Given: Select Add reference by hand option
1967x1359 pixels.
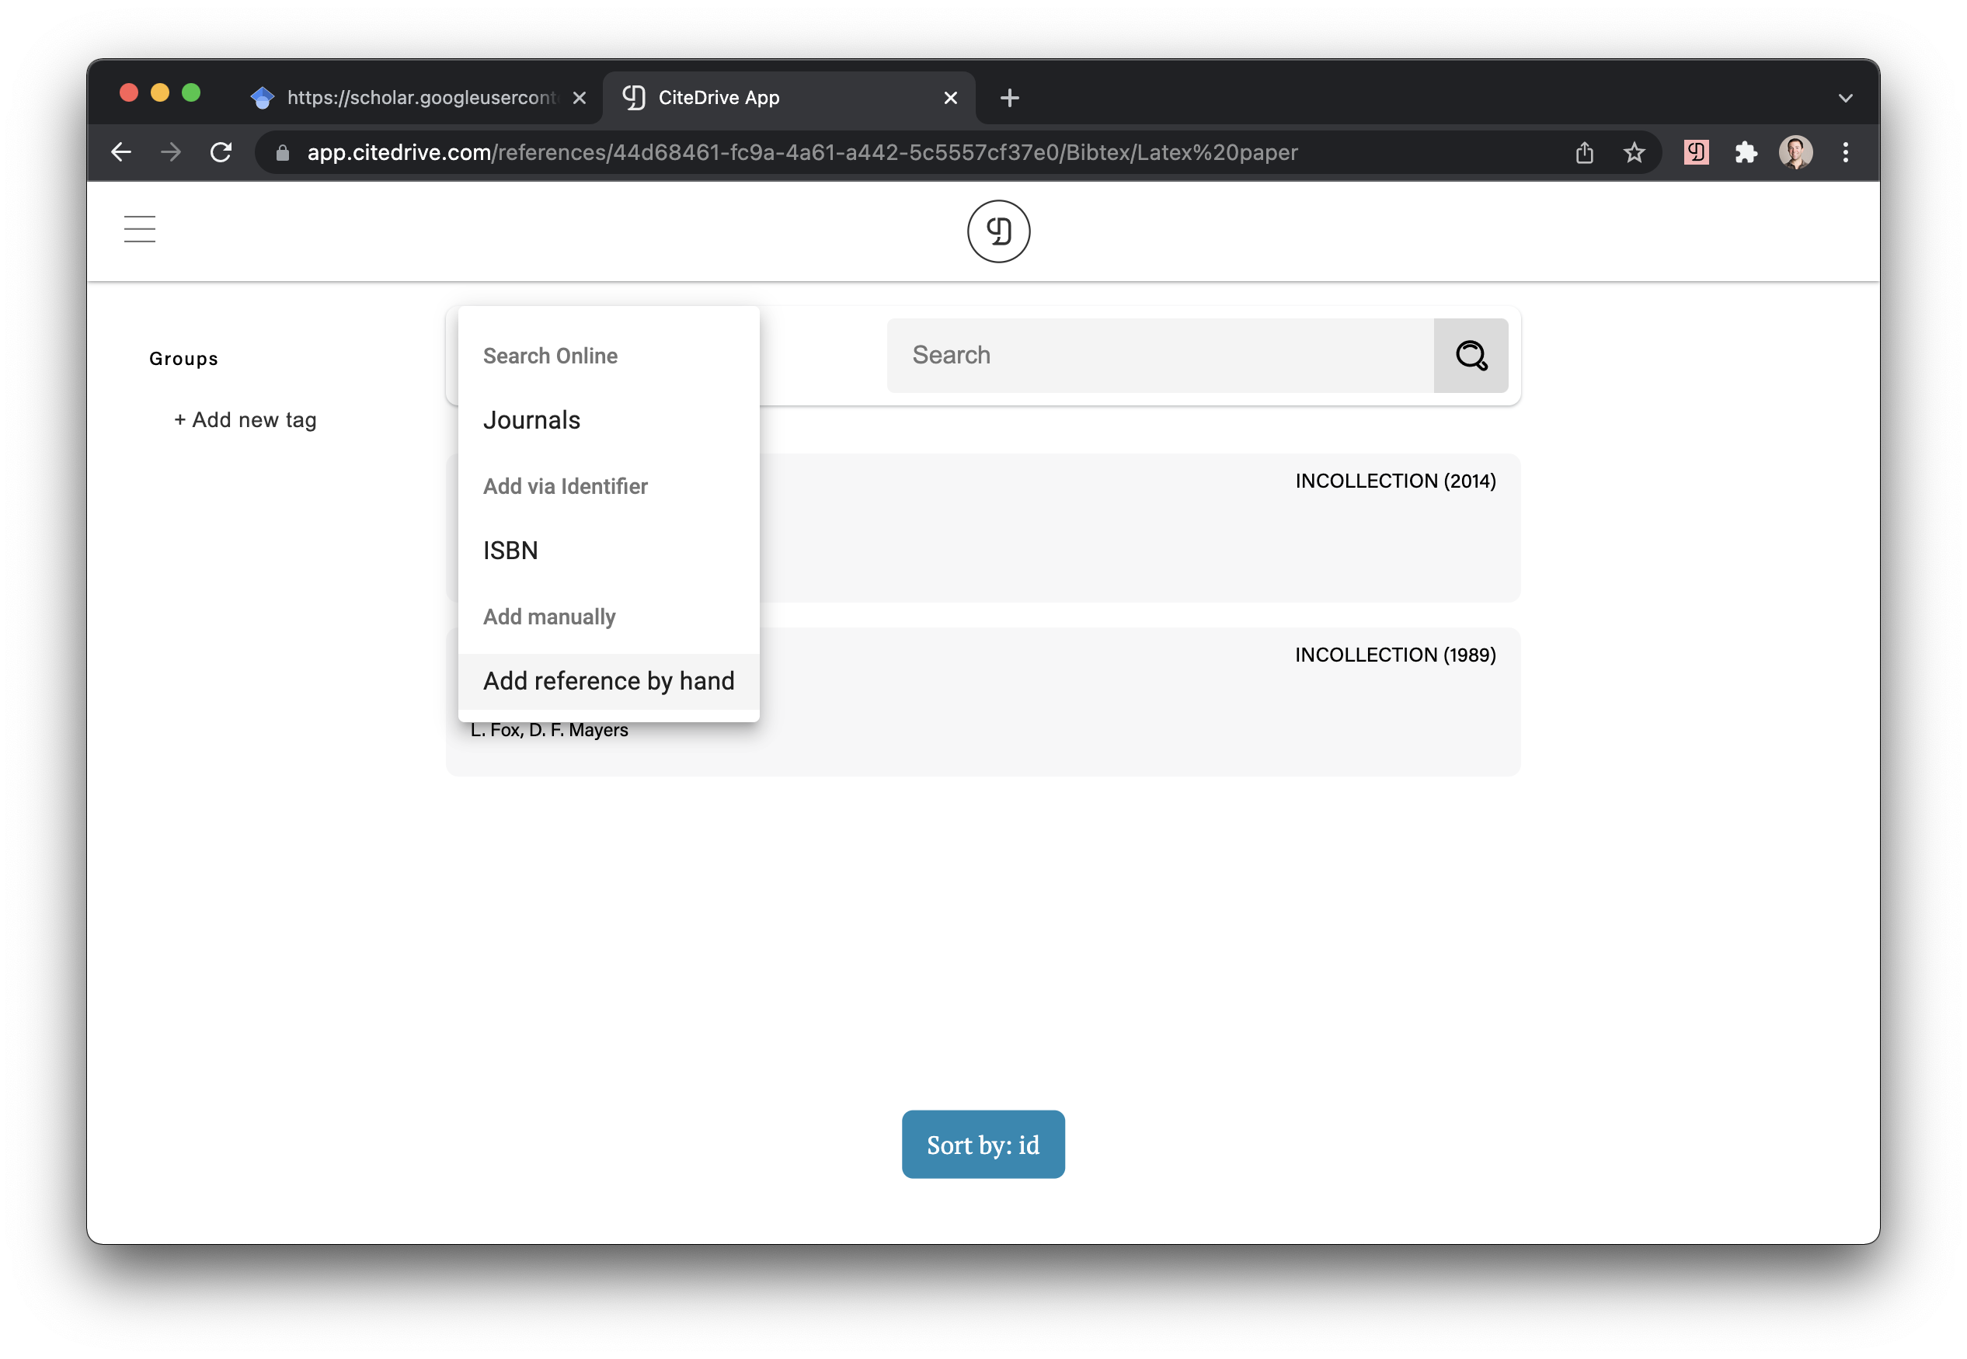Looking at the screenshot, I should [x=608, y=679].
